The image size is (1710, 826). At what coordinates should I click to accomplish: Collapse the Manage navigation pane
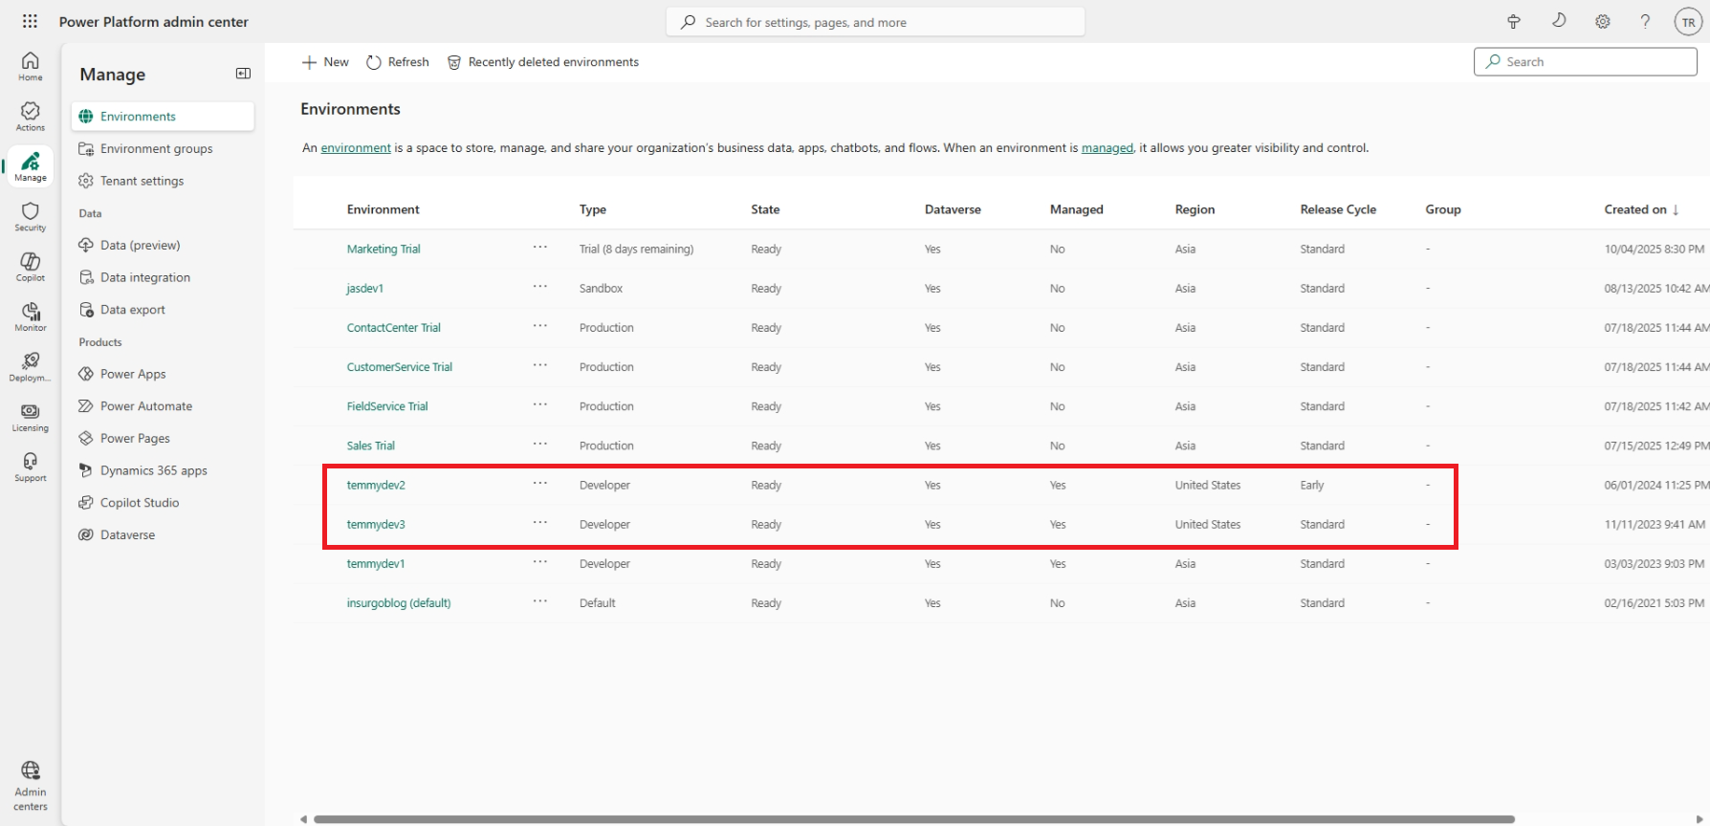click(243, 74)
